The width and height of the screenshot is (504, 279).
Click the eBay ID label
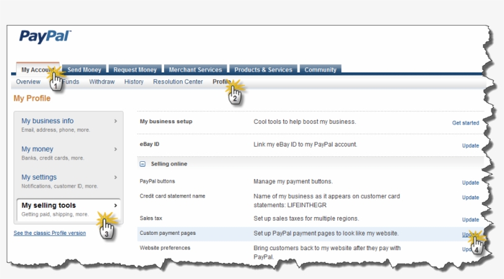(149, 144)
